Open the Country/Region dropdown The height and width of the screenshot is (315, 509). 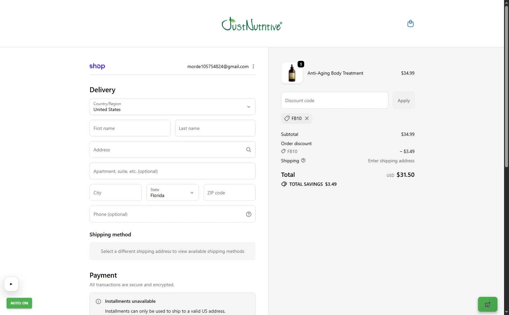[x=172, y=107]
